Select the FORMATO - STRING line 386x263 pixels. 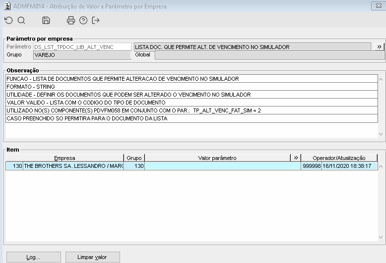pyautogui.click(x=192, y=87)
